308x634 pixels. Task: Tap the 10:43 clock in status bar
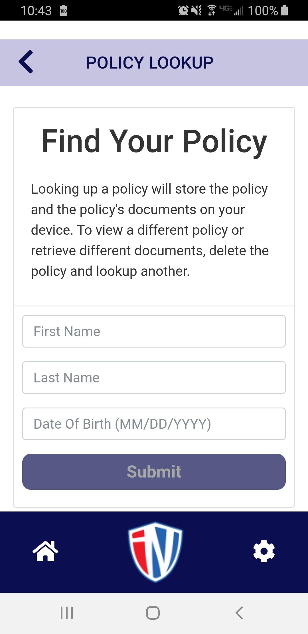[36, 11]
